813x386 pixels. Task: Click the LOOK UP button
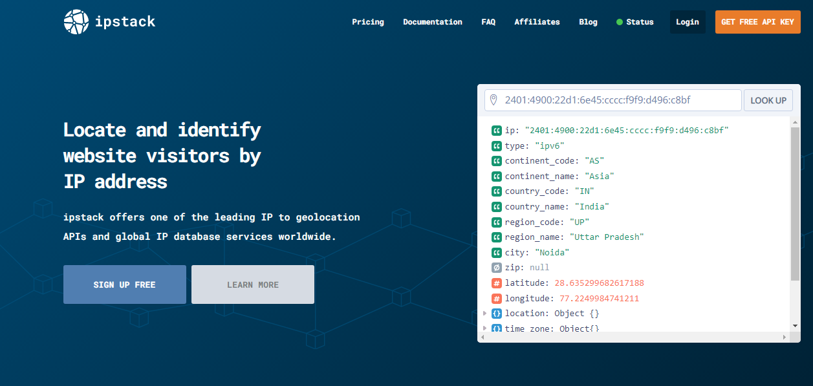[768, 100]
